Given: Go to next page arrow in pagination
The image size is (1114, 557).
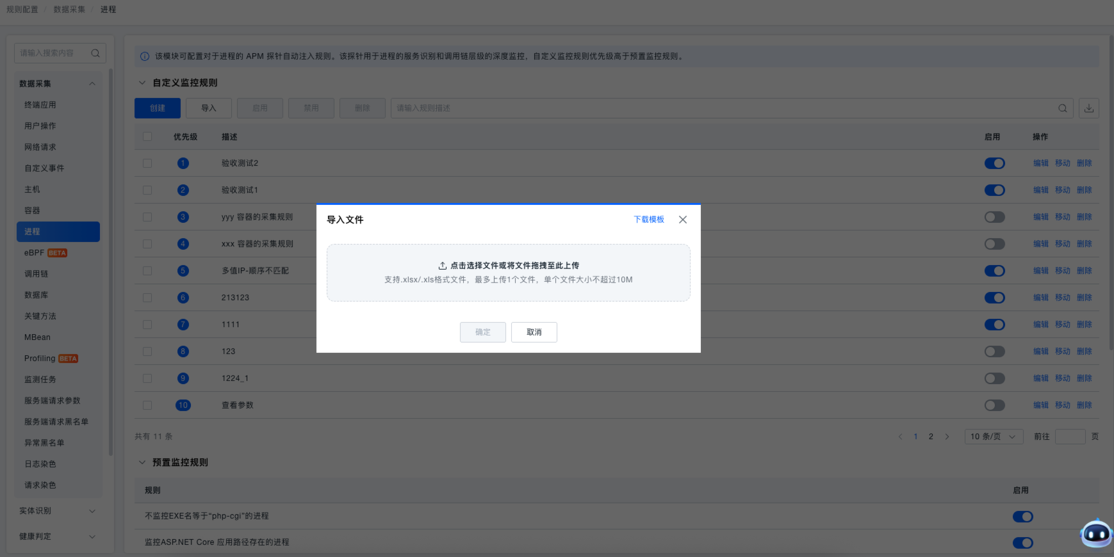Looking at the screenshot, I should pyautogui.click(x=947, y=437).
